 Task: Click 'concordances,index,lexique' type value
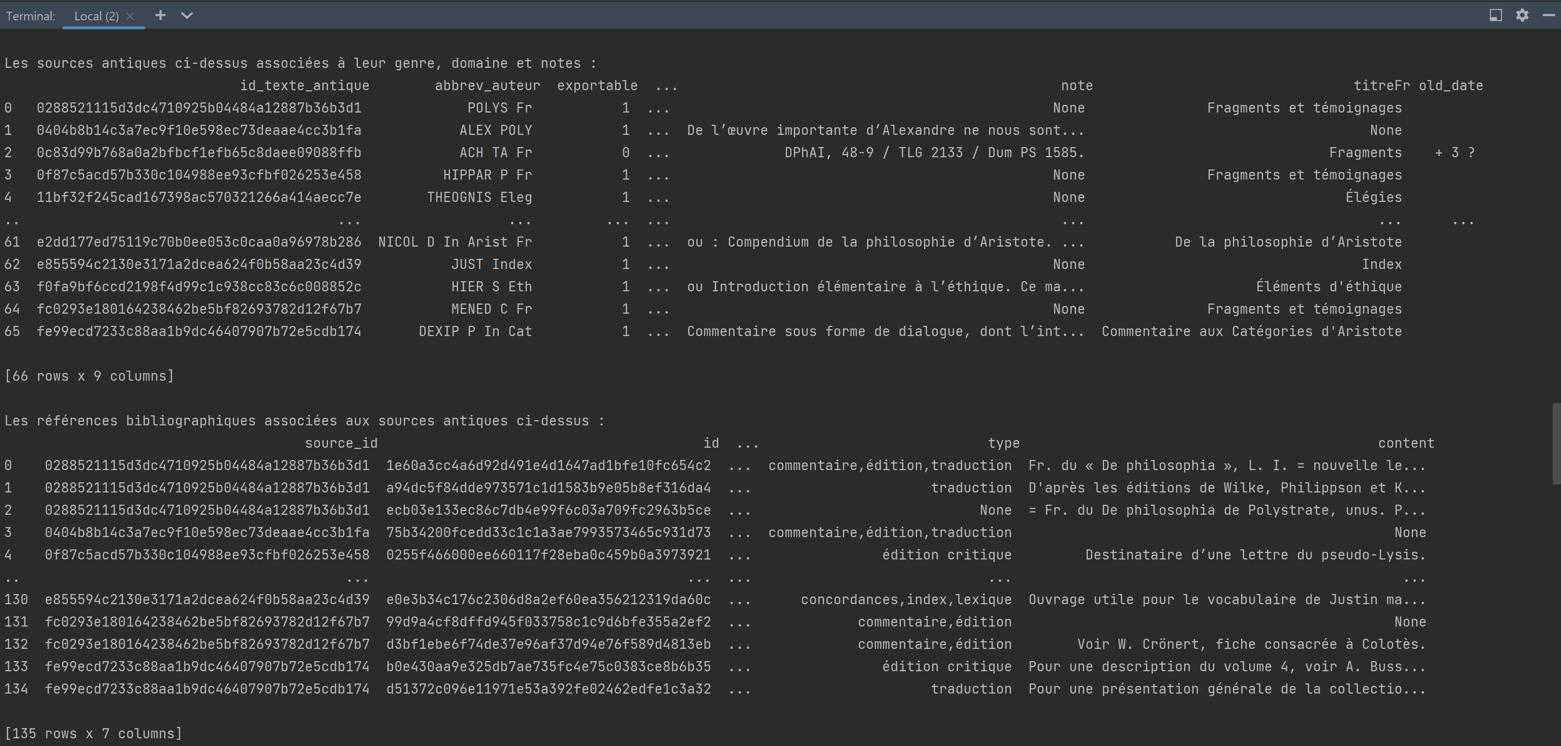(x=906, y=600)
